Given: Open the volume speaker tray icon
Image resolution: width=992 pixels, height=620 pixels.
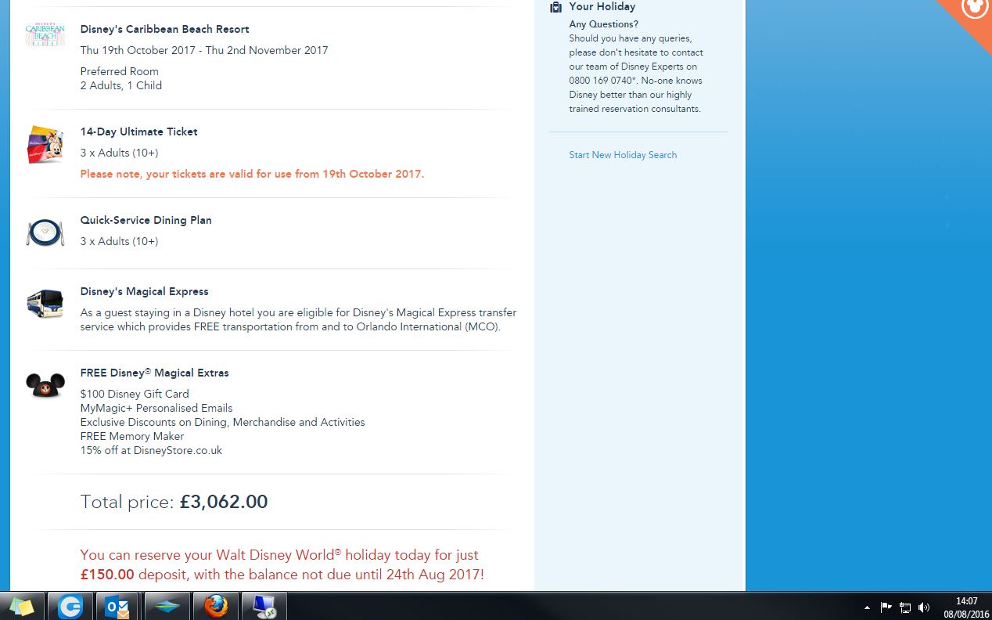Looking at the screenshot, I should pyautogui.click(x=924, y=607).
